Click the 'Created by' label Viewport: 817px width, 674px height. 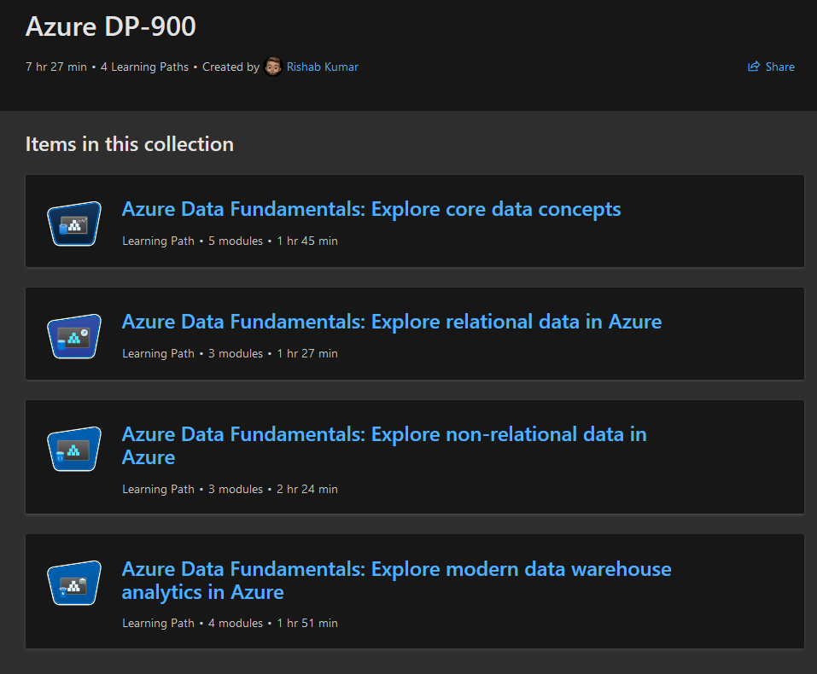[231, 67]
